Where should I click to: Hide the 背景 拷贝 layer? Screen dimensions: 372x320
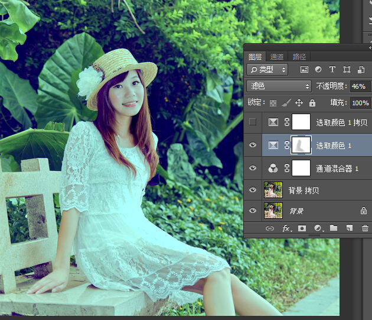253,190
